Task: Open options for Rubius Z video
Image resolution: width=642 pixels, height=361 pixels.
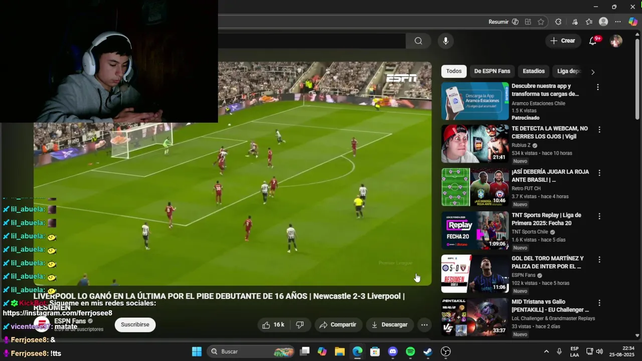Action: click(599, 129)
